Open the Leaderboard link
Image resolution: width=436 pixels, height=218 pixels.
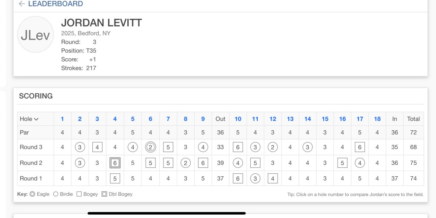click(55, 4)
